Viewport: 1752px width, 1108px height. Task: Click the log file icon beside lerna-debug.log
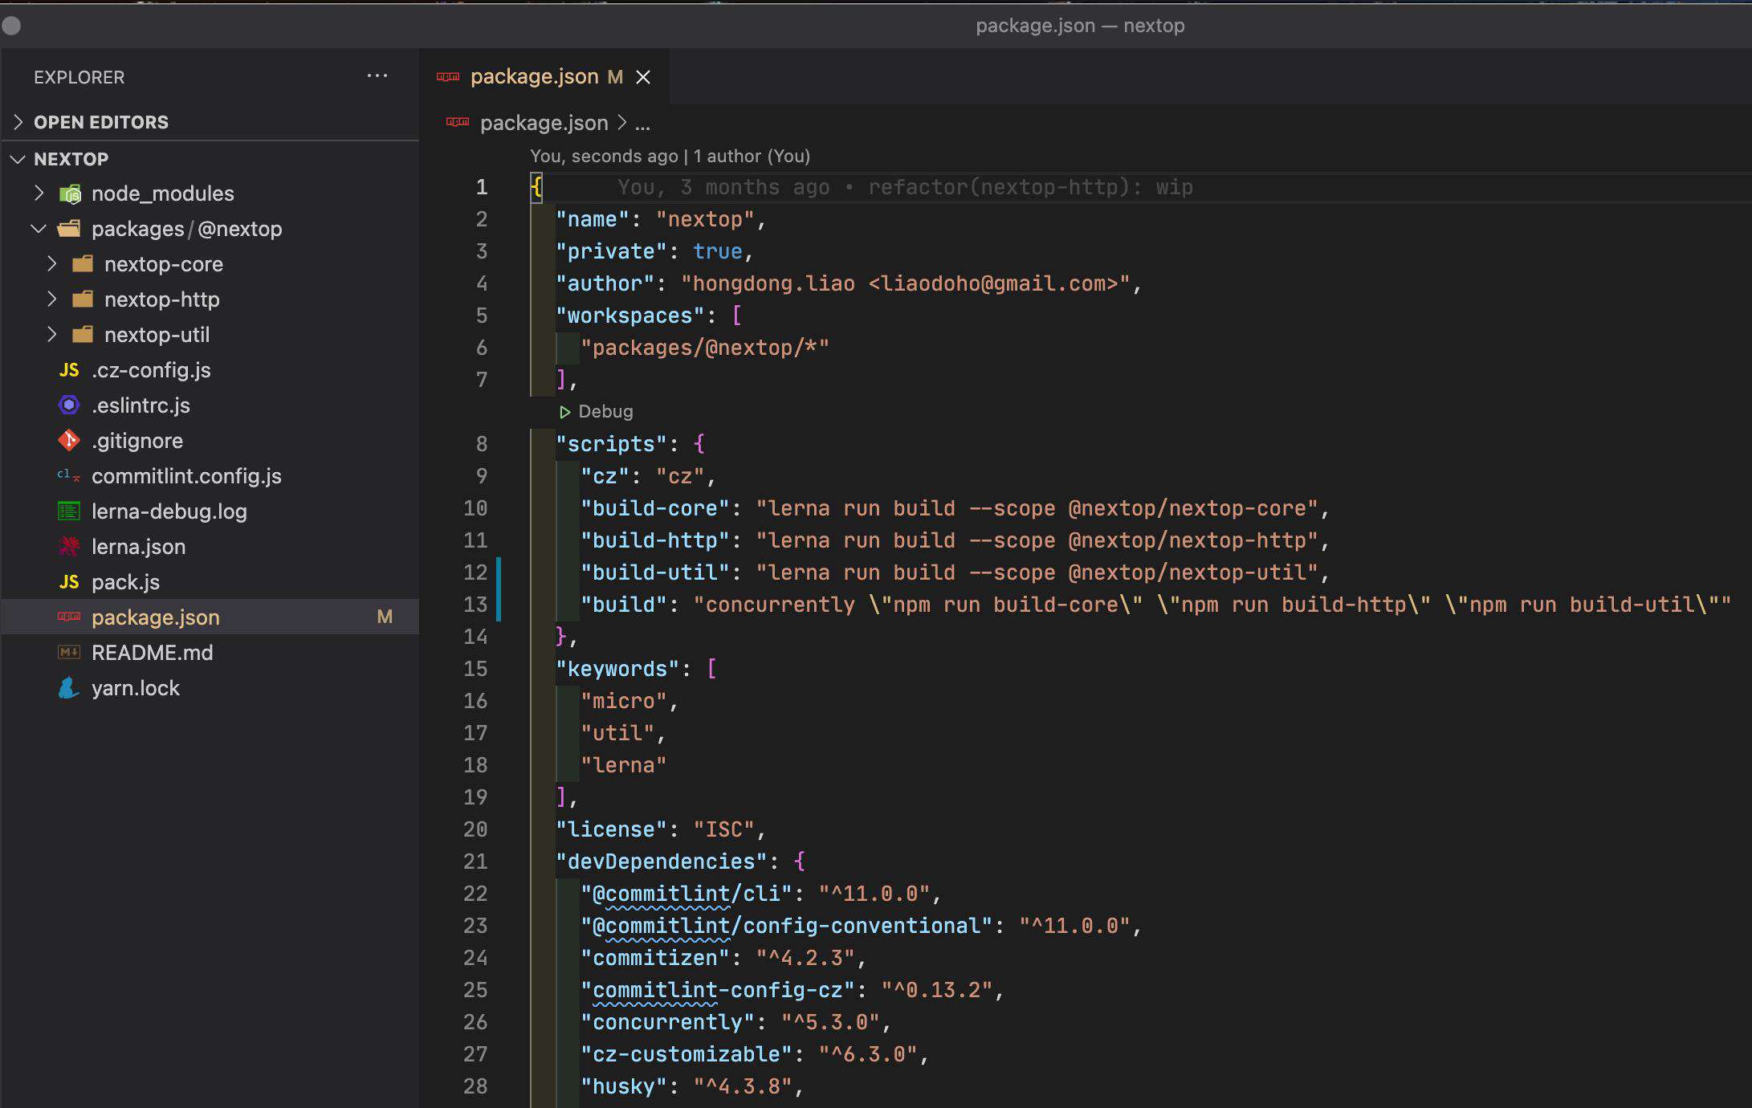tap(69, 511)
